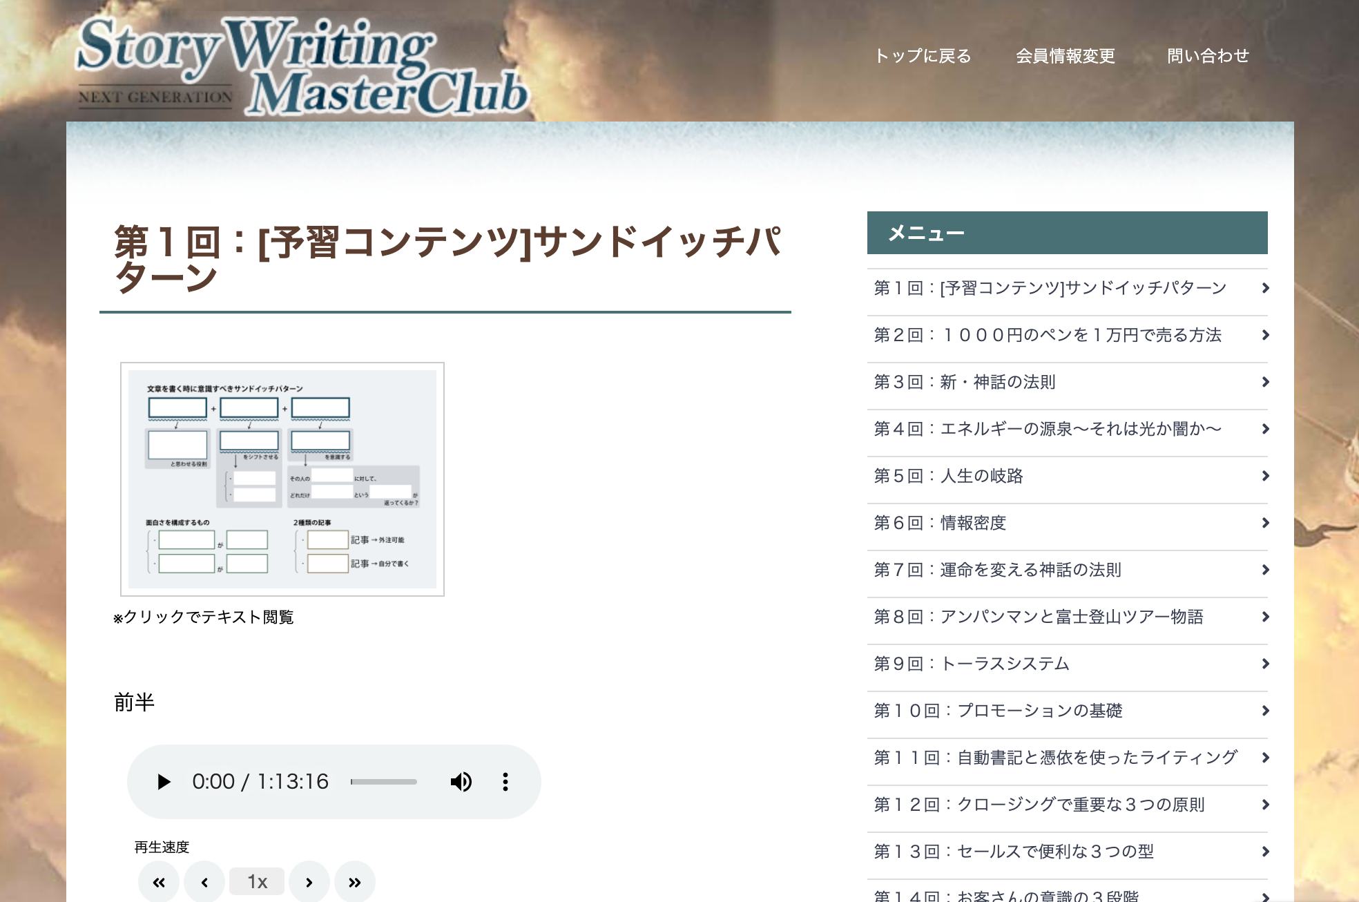Click arrow beside 第９回：トーラスシステム
The width and height of the screenshot is (1359, 902).
(x=1265, y=664)
